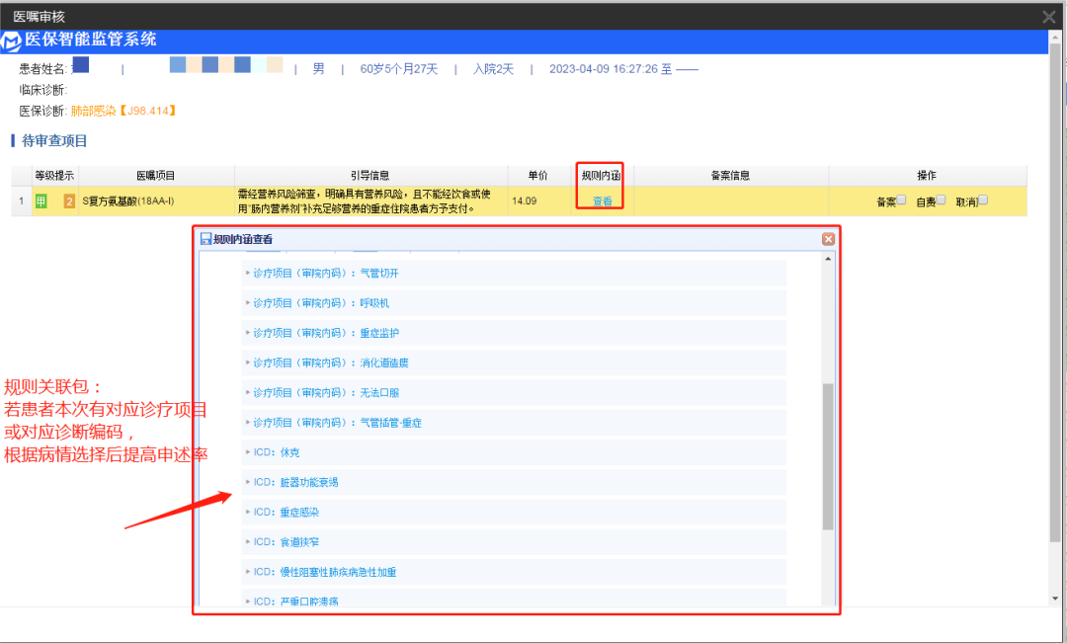Click the 备案信息 column header
Viewport: 1067px width, 643px height.
tap(730, 176)
